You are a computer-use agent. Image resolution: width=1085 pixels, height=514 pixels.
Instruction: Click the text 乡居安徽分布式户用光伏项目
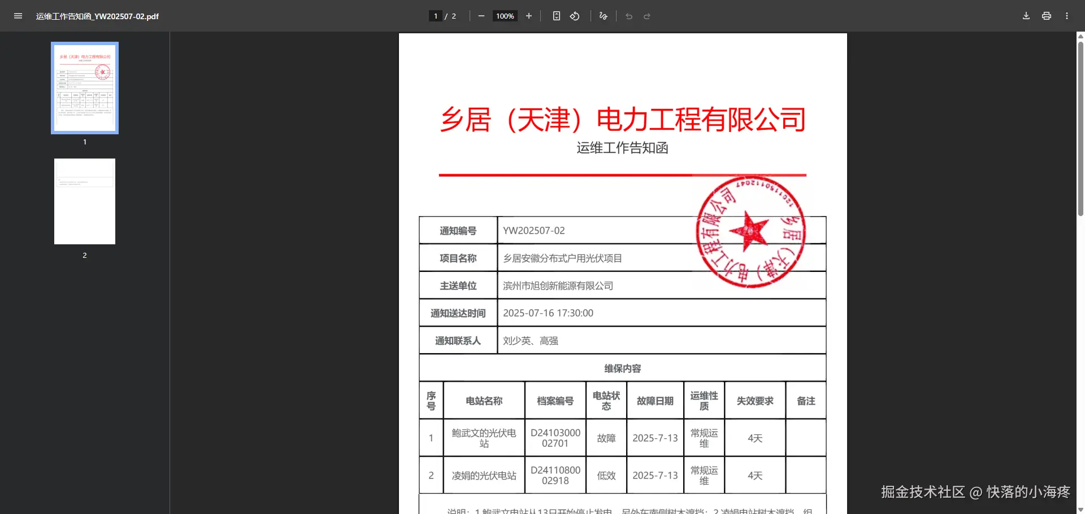(x=563, y=258)
